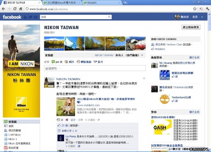The width and height of the screenshot is (211, 152).
Task: Expand the account dropdown arrow in header
Action: tap(202, 17)
